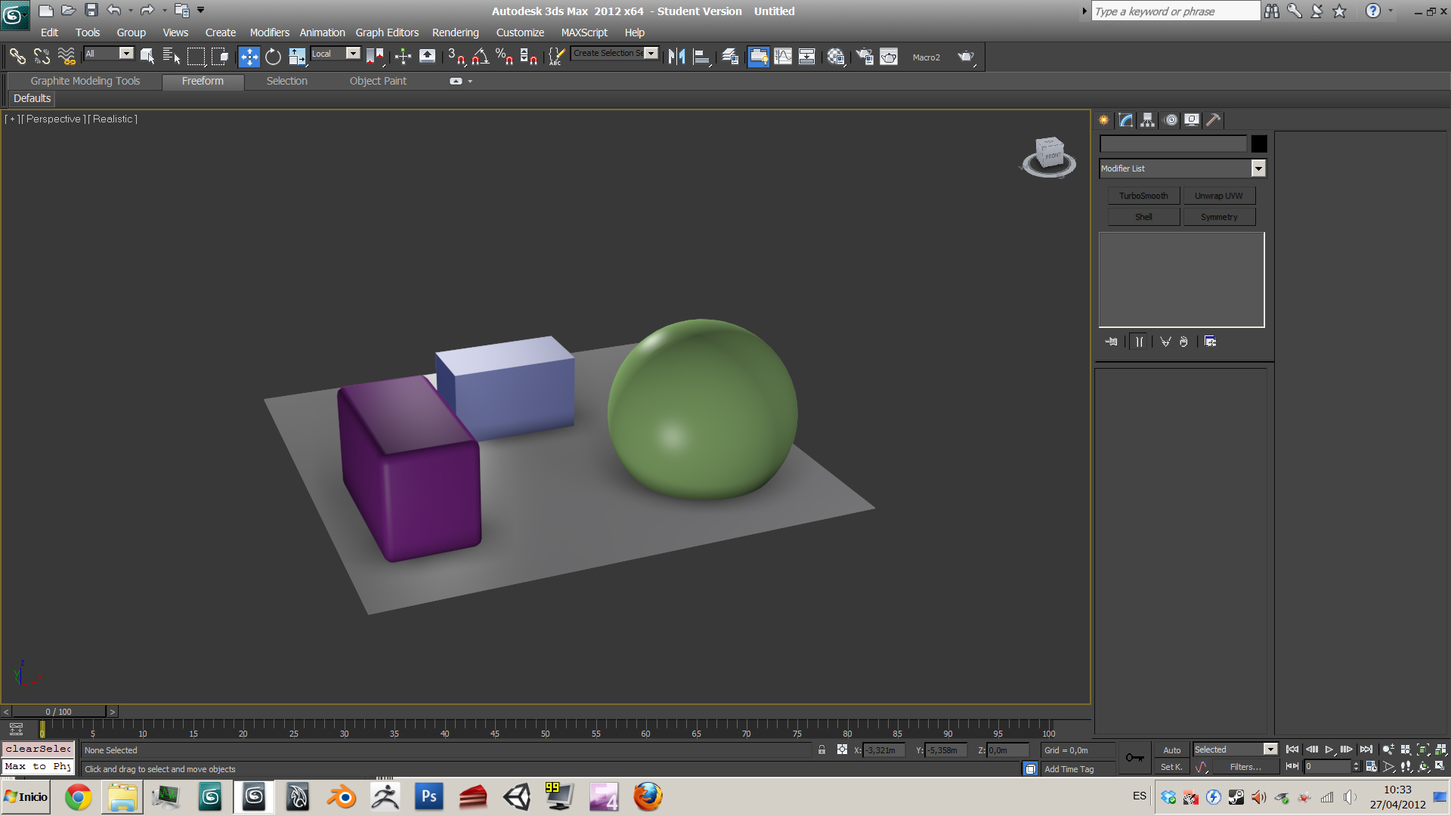Screen dimensions: 1451x816
Task: Open the Curve Editor icon
Action: [x=783, y=57]
